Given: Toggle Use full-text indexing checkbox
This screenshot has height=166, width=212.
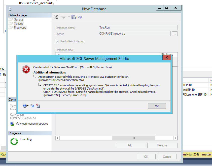Looking at the screenshot, I should pos(57,41).
